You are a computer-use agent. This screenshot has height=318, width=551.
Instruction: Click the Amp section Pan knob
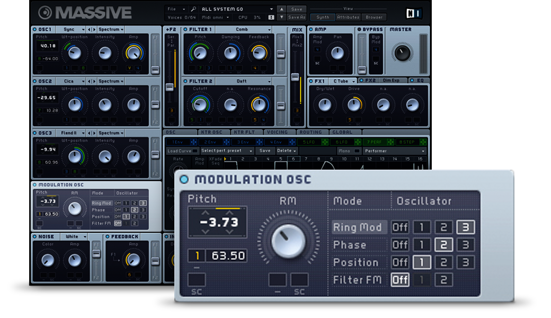tap(337, 52)
